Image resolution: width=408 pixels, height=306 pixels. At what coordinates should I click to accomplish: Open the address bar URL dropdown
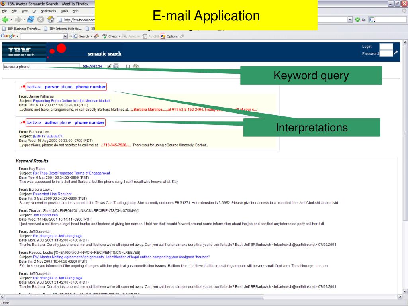point(350,20)
